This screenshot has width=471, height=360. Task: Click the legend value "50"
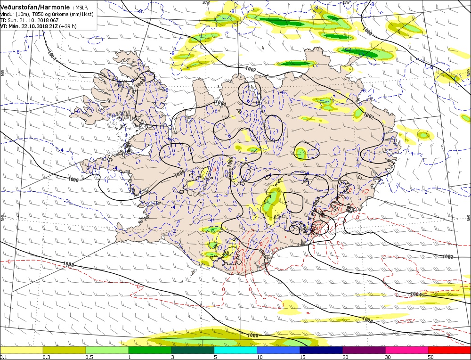pyautogui.click(x=431, y=357)
